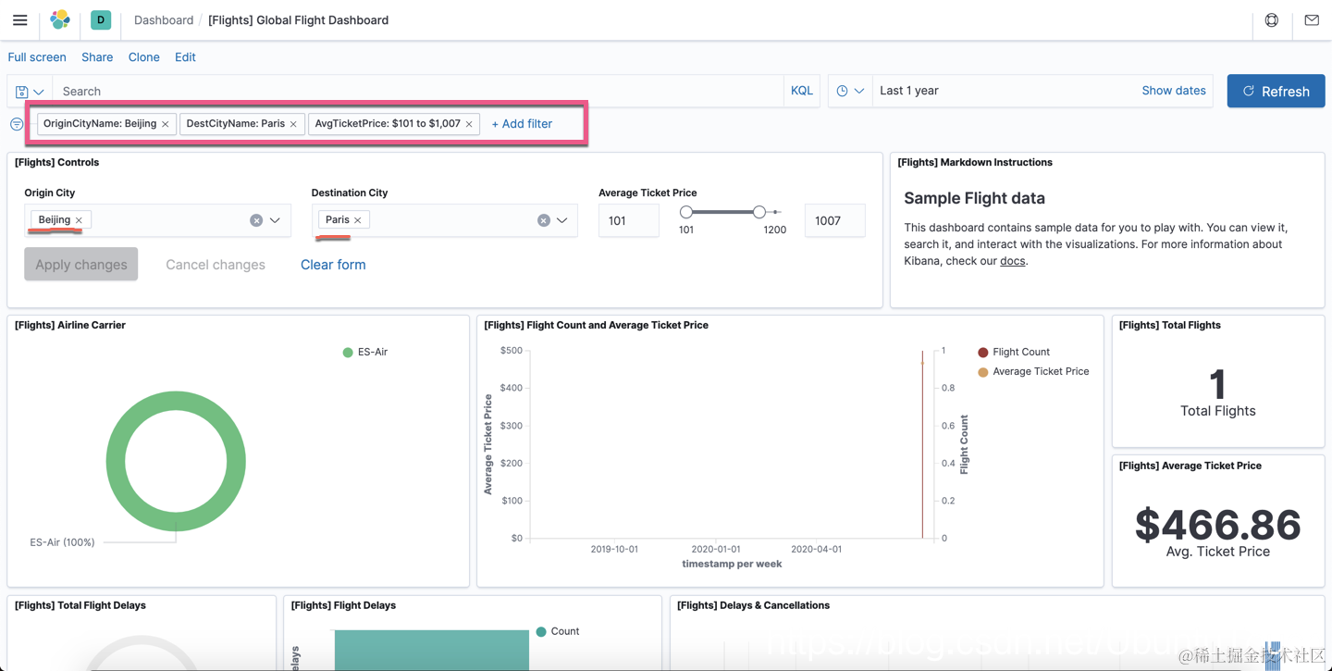Expand the Destination City dropdown
Screen dimensions: 1332x671
pyautogui.click(x=562, y=220)
